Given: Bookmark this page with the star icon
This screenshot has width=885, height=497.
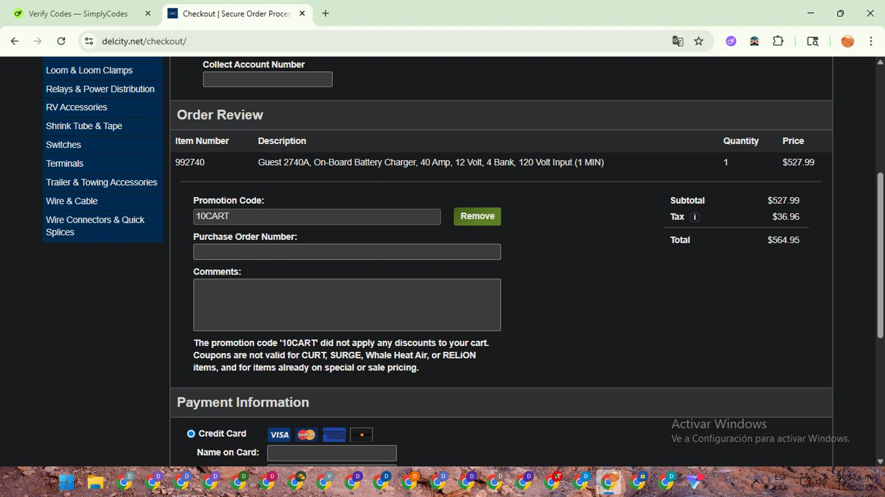Looking at the screenshot, I should click(699, 41).
